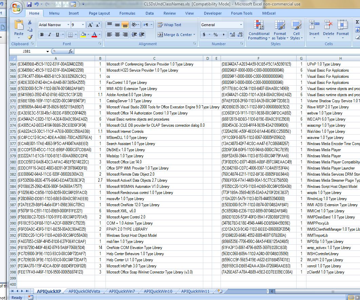
Task: Expand the Paste options arrow
Action: (x=19, y=38)
